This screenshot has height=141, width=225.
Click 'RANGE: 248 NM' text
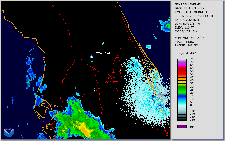pyautogui.click(x=186, y=46)
